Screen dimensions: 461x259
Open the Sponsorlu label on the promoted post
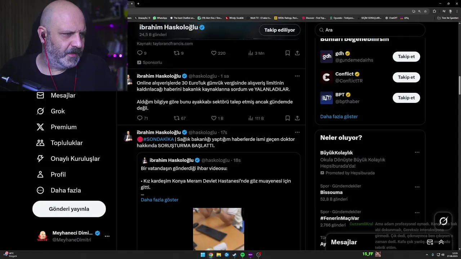[149, 62]
